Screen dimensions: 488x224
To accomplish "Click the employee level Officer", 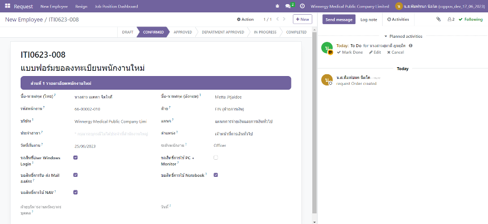I will (x=219, y=146).
